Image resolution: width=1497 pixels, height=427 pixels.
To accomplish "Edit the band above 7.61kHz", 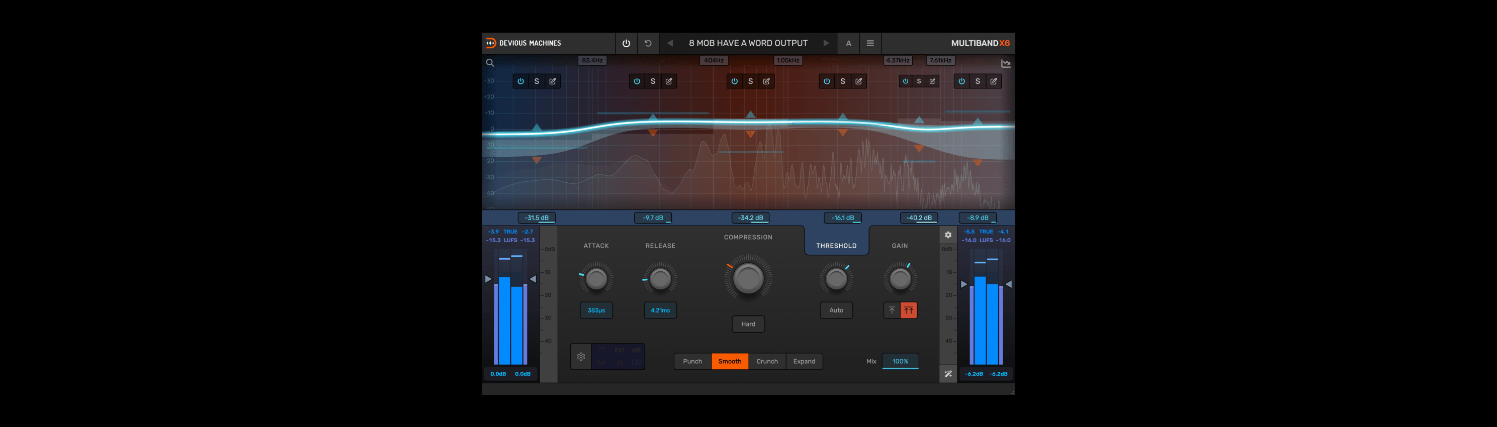I will 994,82.
